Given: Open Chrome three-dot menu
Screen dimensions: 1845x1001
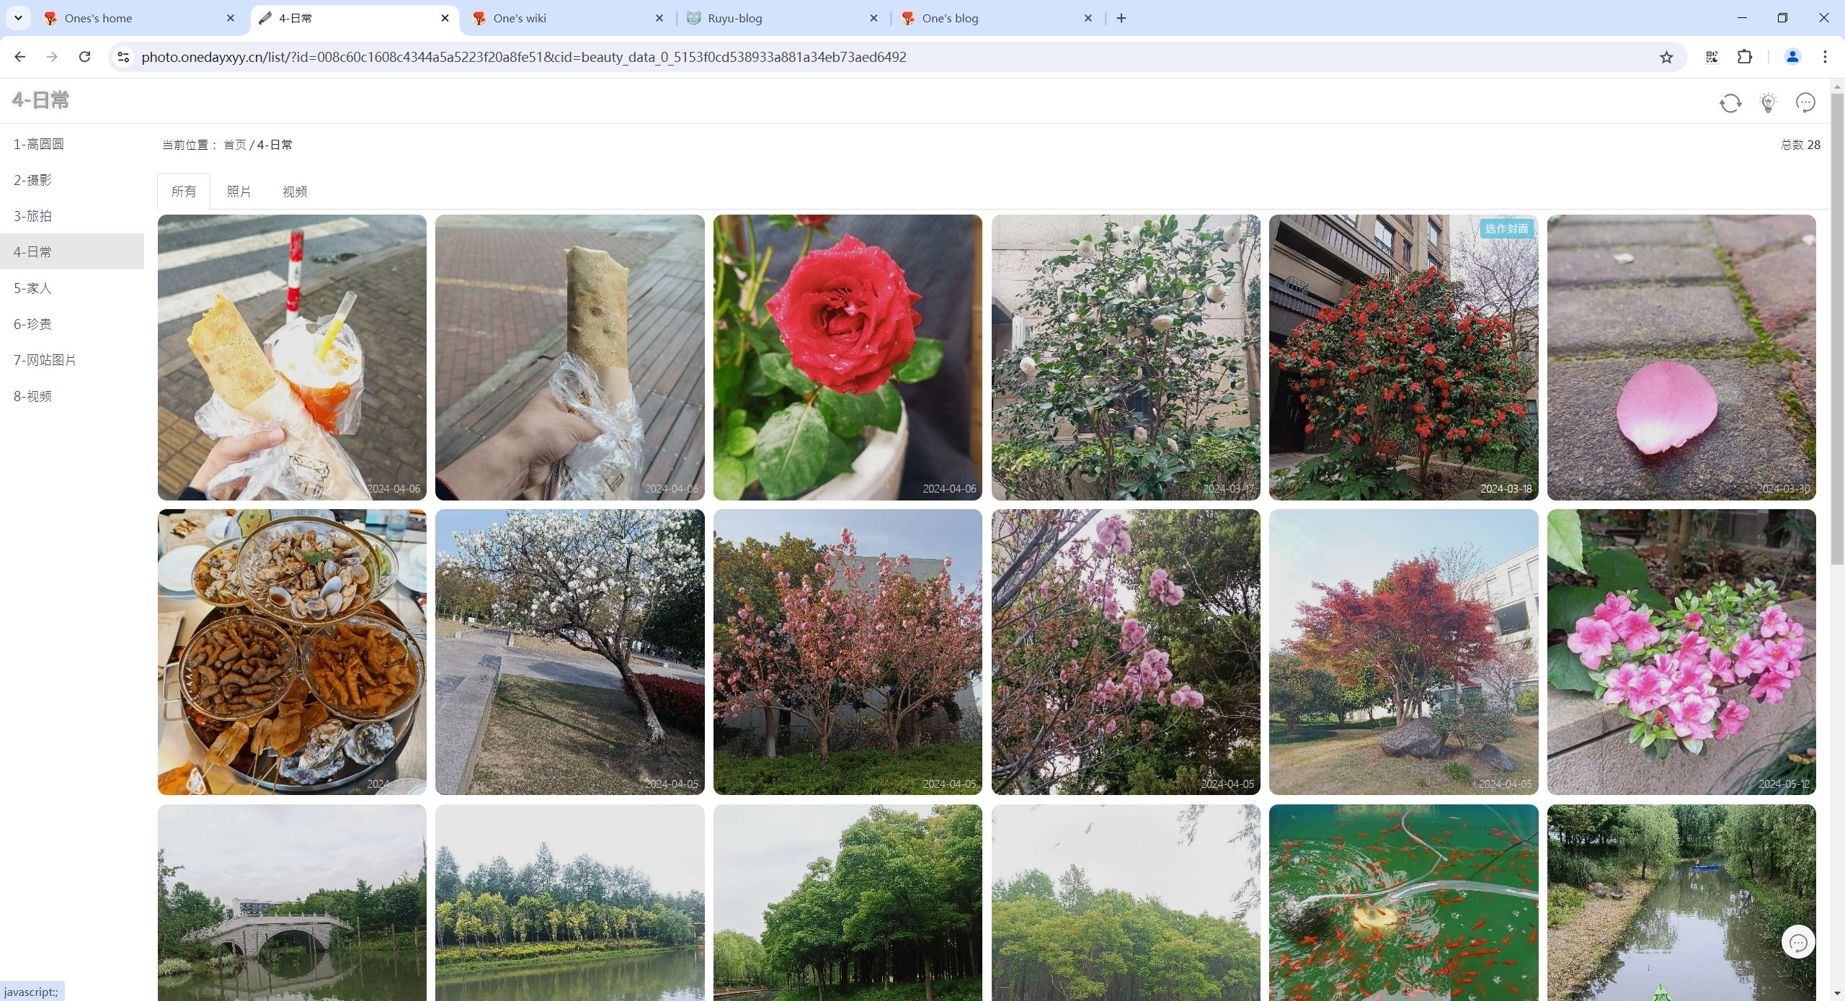Looking at the screenshot, I should (1825, 57).
